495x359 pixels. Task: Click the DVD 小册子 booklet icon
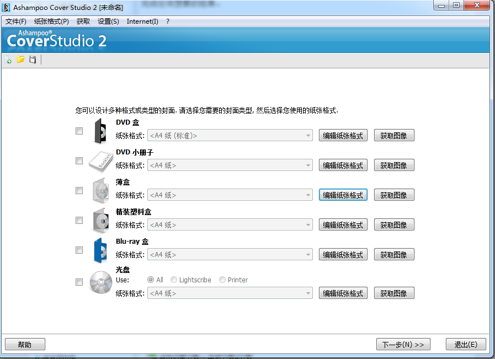(100, 162)
